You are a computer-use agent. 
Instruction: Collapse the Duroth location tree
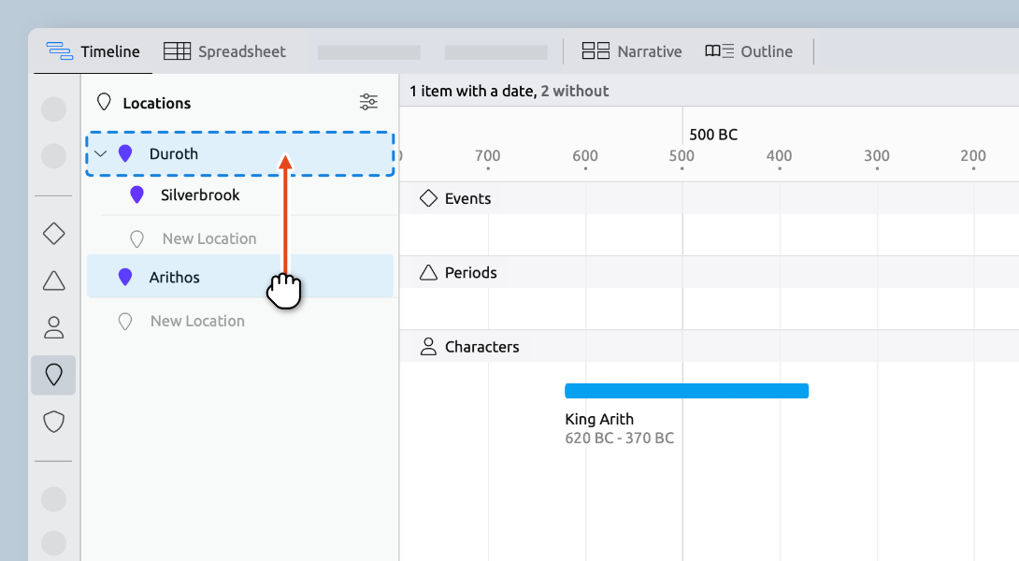(101, 154)
